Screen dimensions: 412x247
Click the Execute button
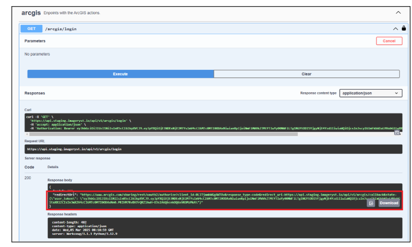121,74
